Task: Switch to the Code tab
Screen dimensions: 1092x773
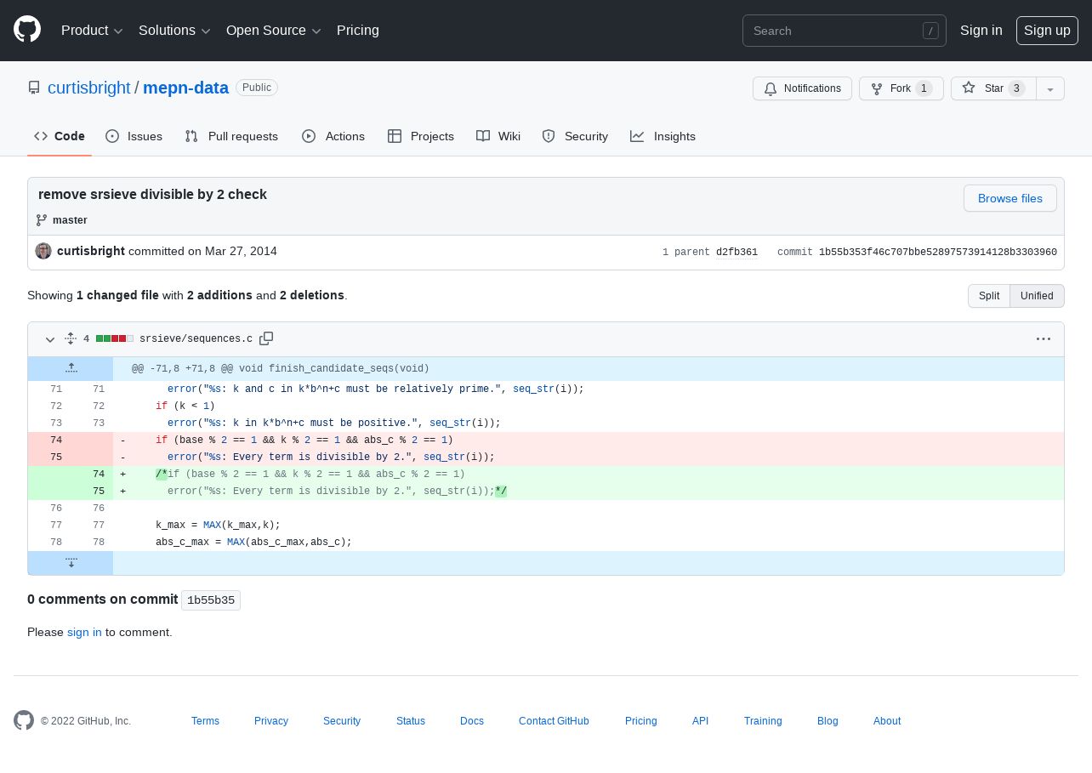Action: pos(60,136)
